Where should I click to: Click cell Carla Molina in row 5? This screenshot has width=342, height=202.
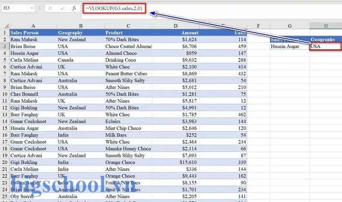click(x=33, y=60)
